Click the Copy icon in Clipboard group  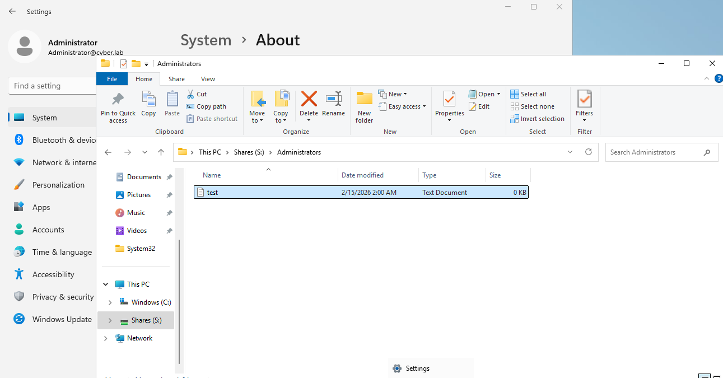[148, 100]
